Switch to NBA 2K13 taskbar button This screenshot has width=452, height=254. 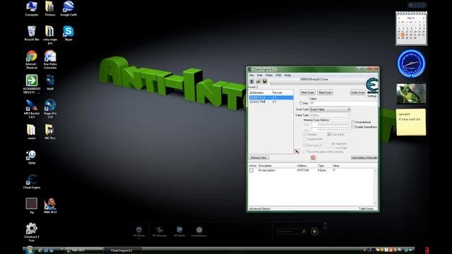click(x=83, y=250)
